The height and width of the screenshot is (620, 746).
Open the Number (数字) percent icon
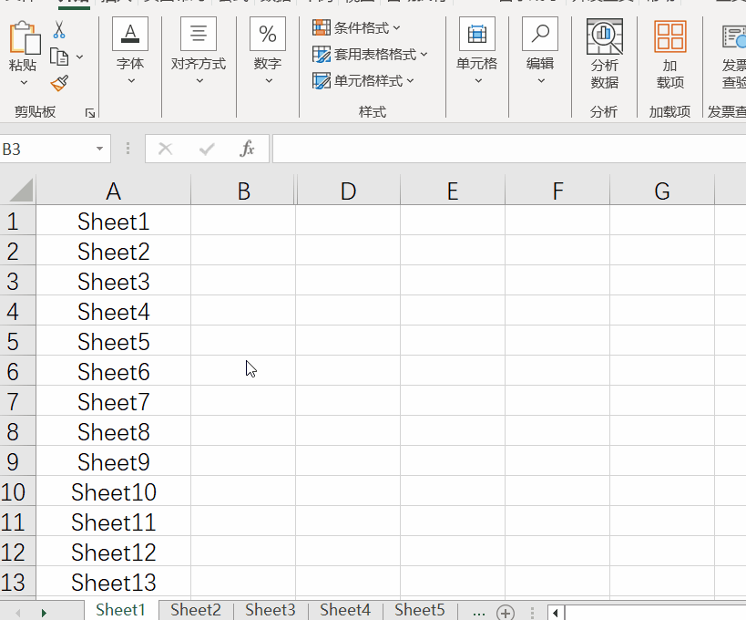pyautogui.click(x=268, y=34)
